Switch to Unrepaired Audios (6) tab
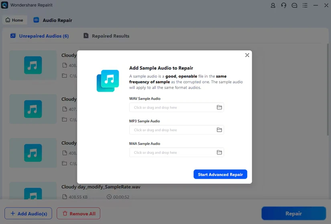Viewport: 331px width, 224px height. point(40,36)
